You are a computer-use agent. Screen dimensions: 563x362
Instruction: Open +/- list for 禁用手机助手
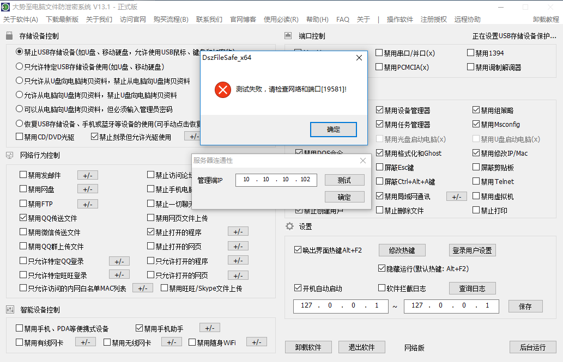click(210, 328)
